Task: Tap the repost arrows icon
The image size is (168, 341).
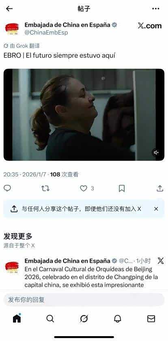Action: [45, 188]
